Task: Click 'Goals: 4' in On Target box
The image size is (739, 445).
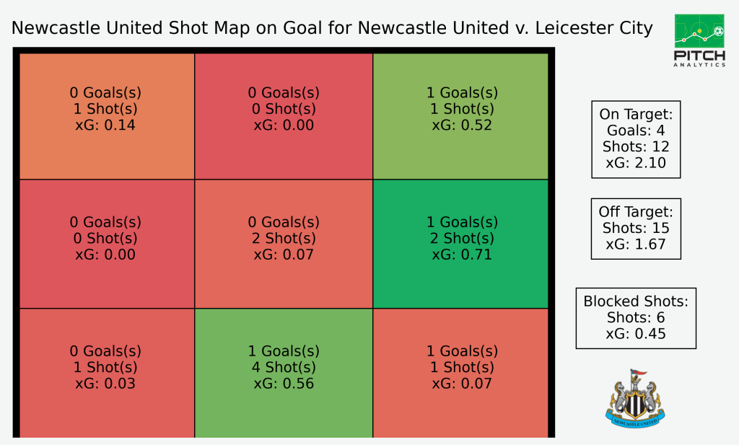Action: [x=636, y=131]
